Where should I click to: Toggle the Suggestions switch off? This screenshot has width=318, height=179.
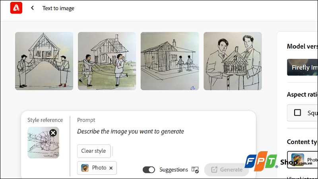[x=149, y=170]
